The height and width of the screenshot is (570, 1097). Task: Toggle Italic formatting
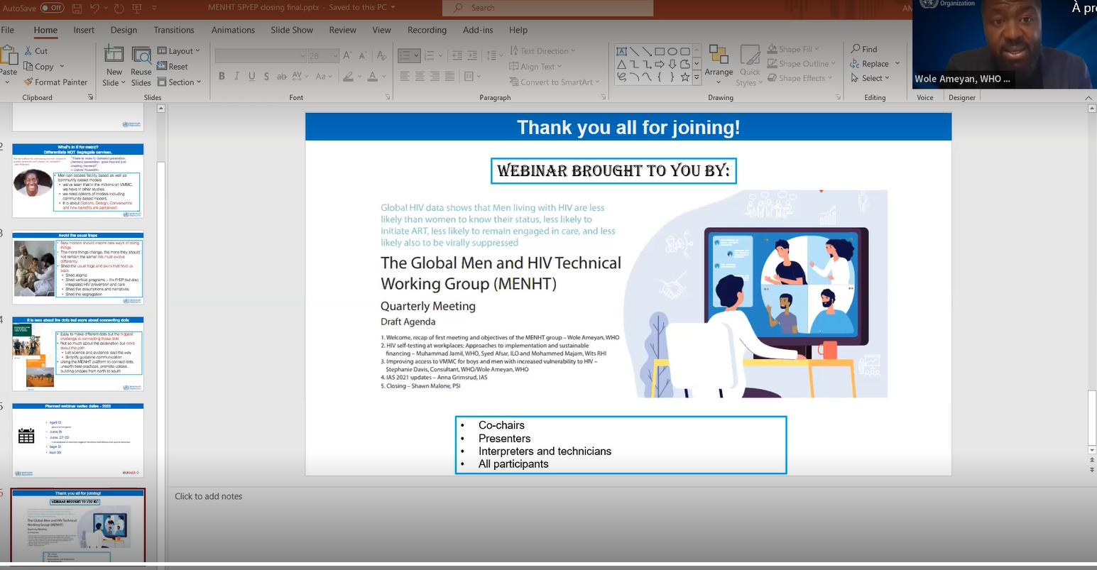(236, 75)
